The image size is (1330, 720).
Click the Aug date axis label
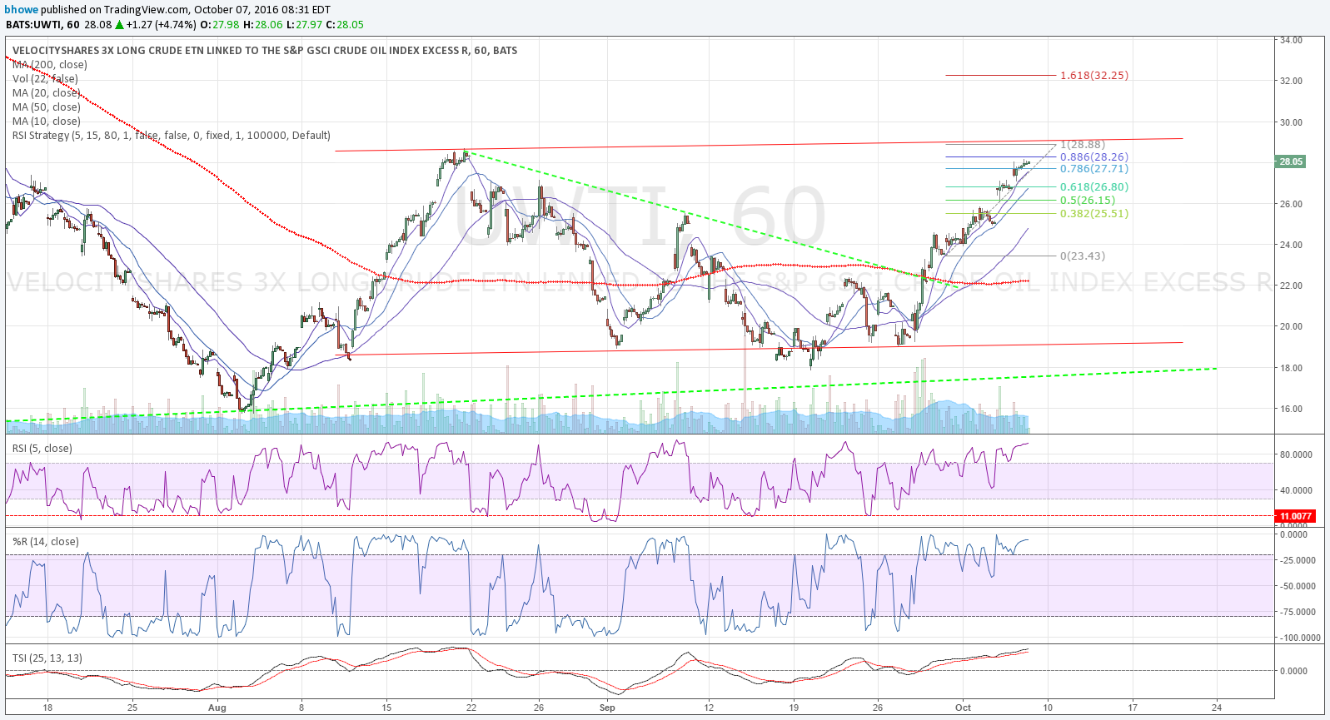(217, 708)
